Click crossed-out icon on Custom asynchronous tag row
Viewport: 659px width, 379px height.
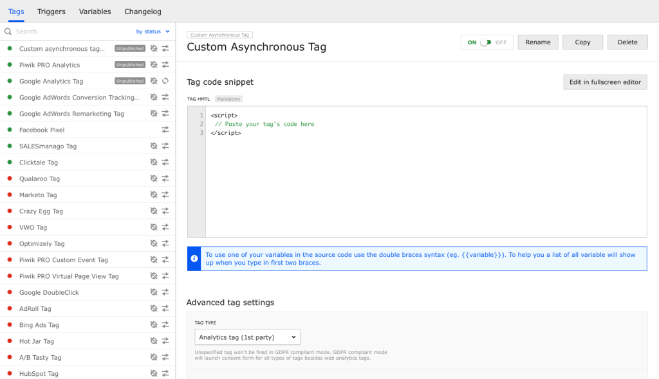tap(154, 49)
